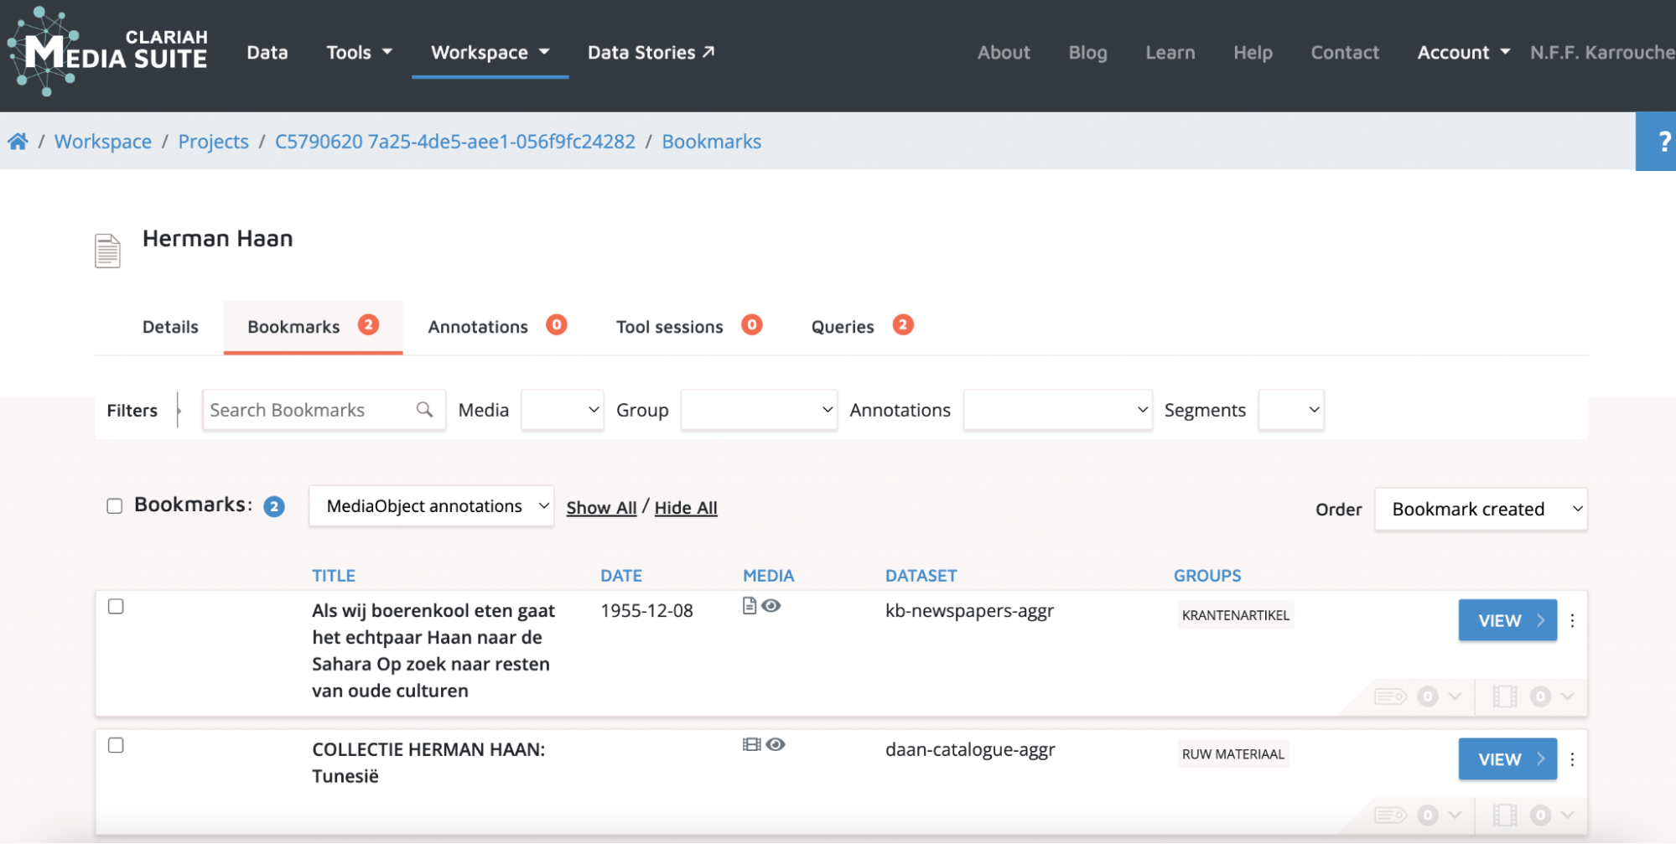Click the Show All link
1676x844 pixels.
pos(601,508)
